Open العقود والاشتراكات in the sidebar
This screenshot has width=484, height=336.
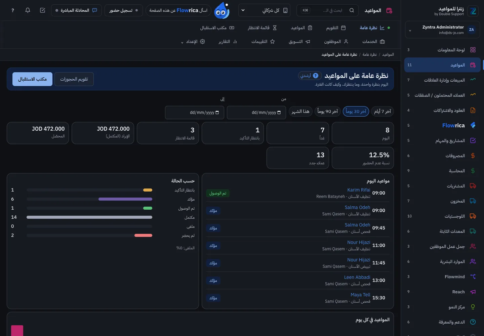(442, 110)
